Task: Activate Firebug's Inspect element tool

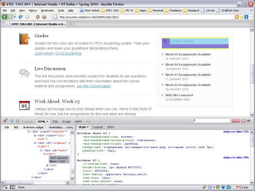Action: [11, 121]
